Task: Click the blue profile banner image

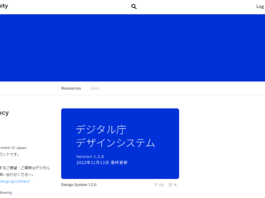Action: click(132, 48)
